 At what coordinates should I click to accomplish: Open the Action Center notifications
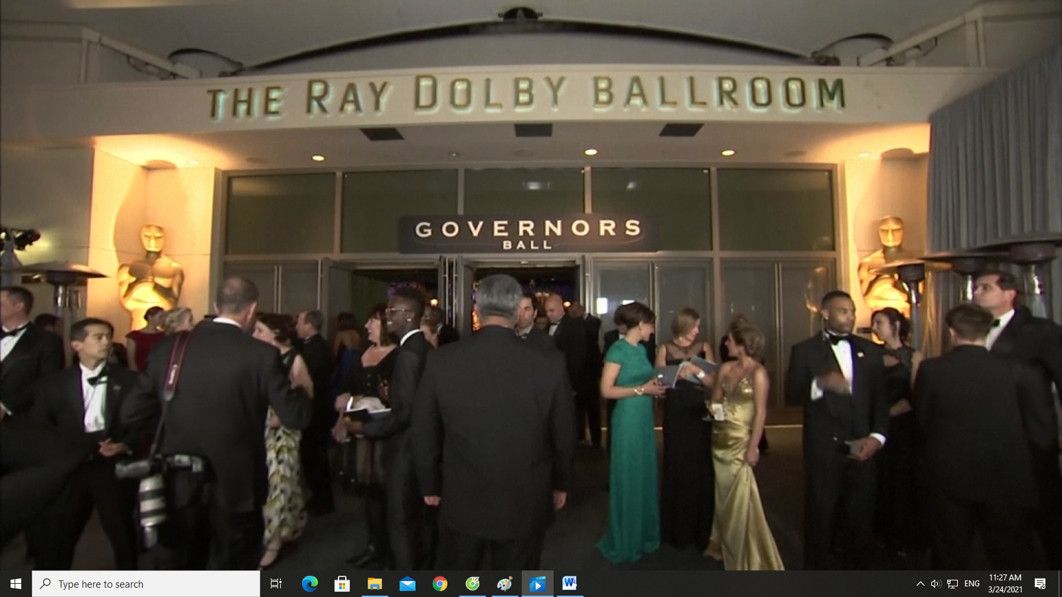pos(1040,584)
